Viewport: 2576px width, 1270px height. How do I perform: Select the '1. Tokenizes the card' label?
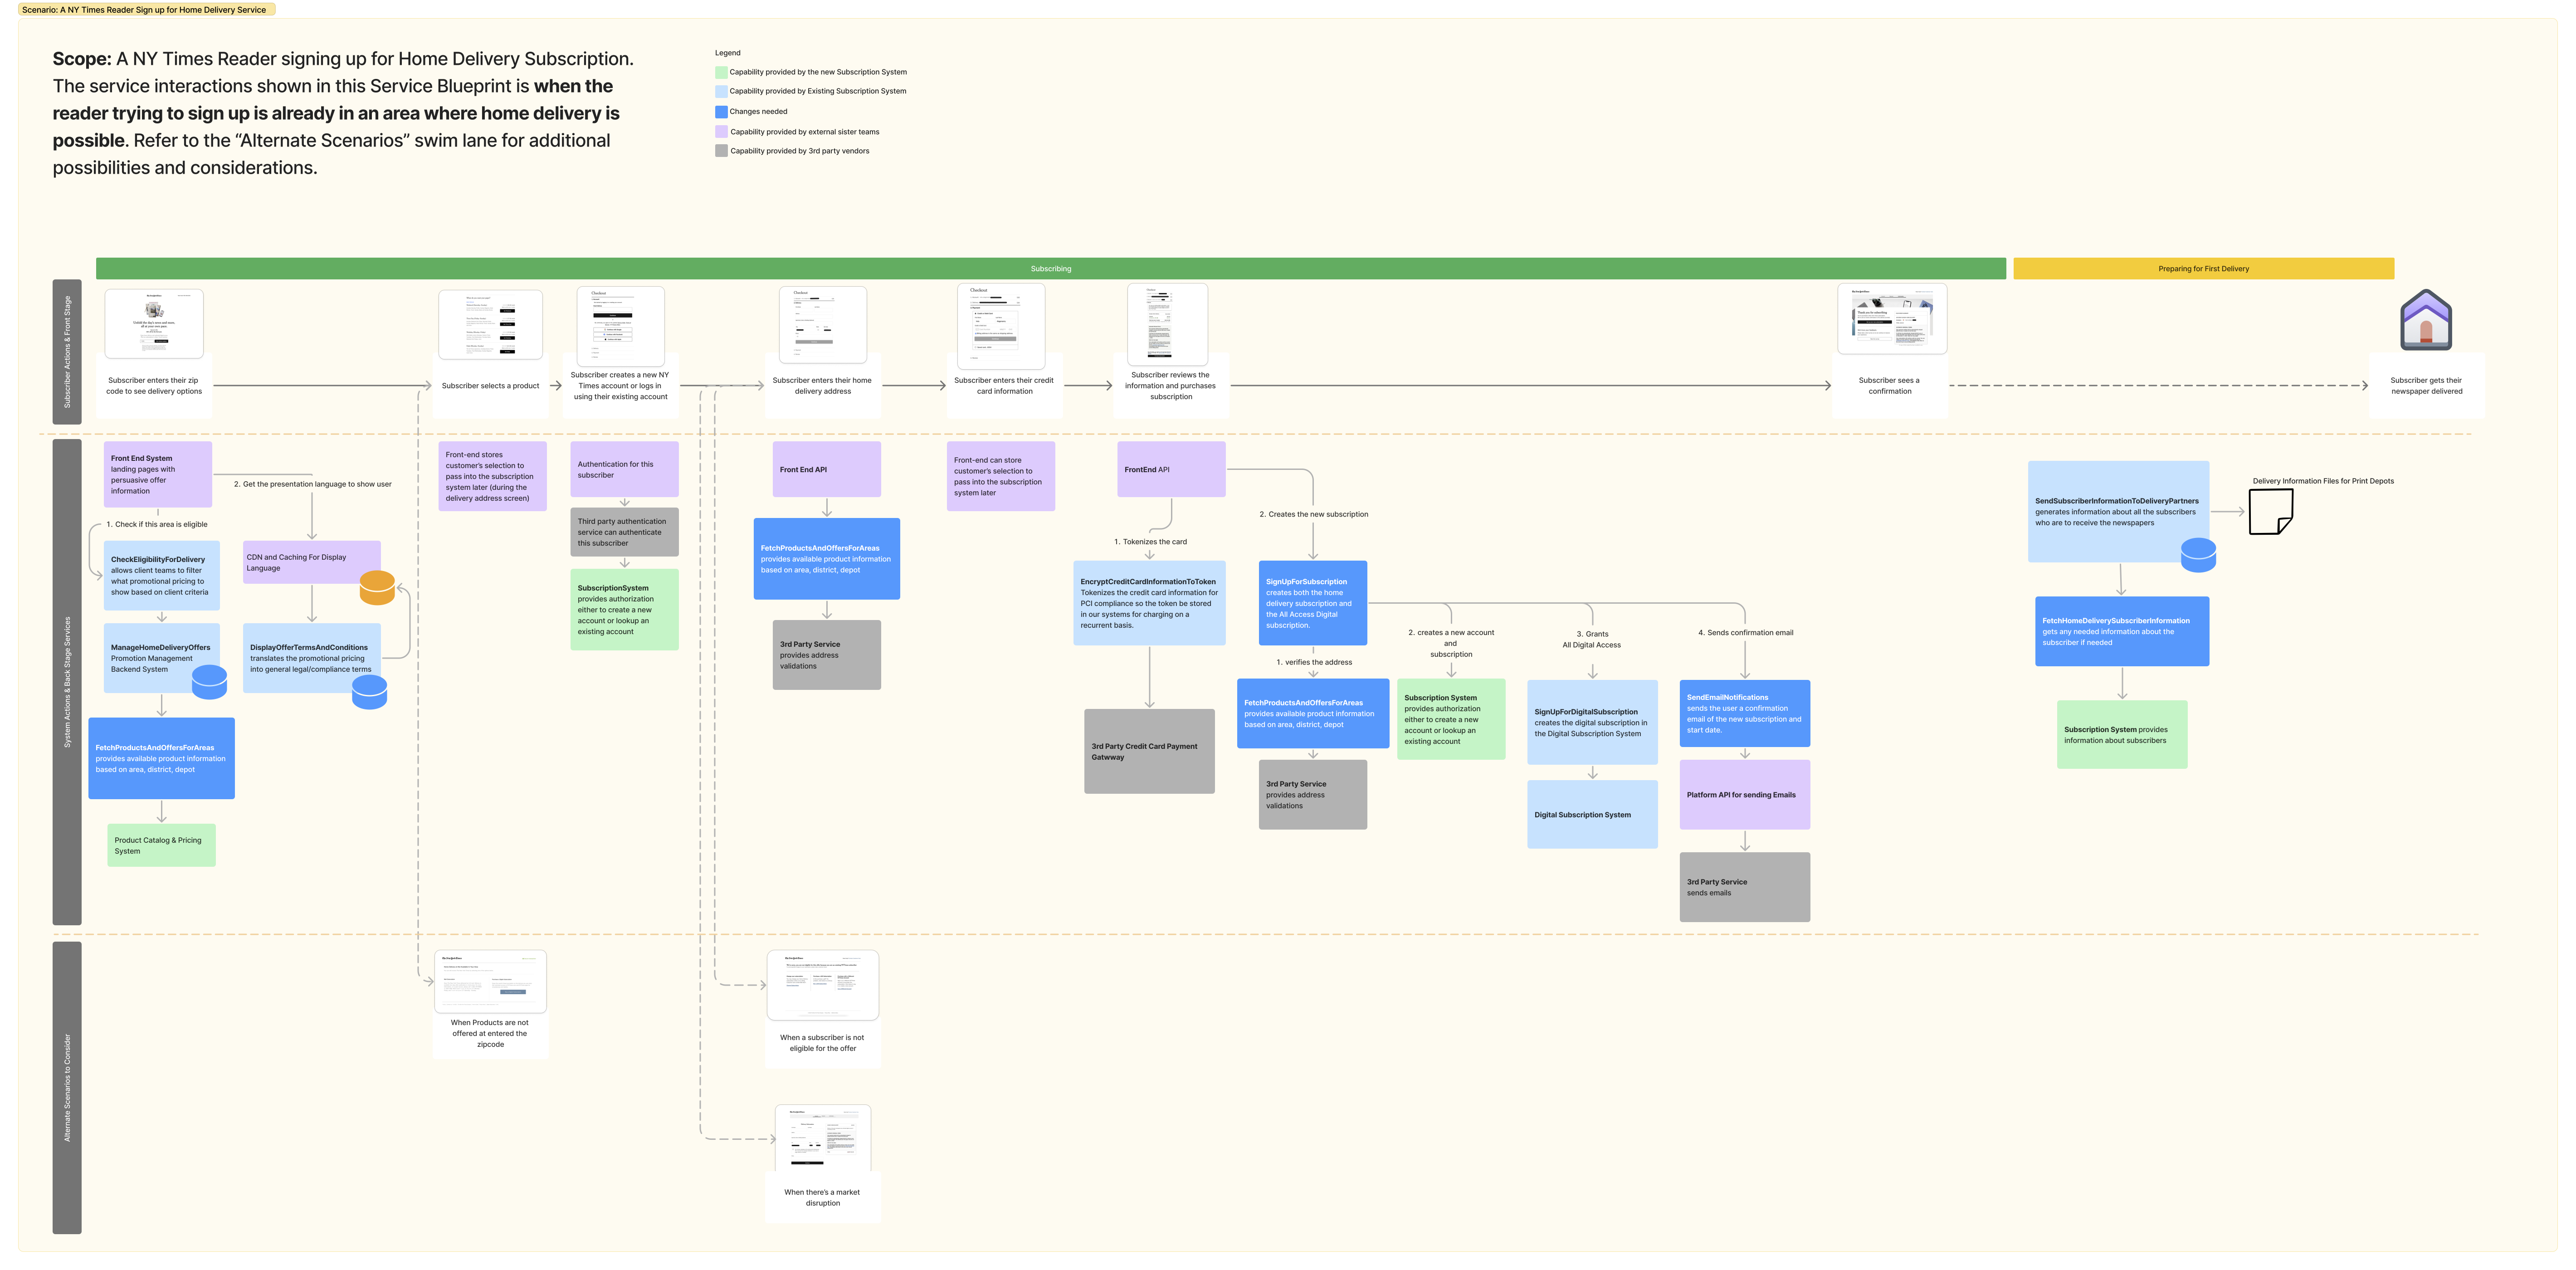pyautogui.click(x=1150, y=542)
